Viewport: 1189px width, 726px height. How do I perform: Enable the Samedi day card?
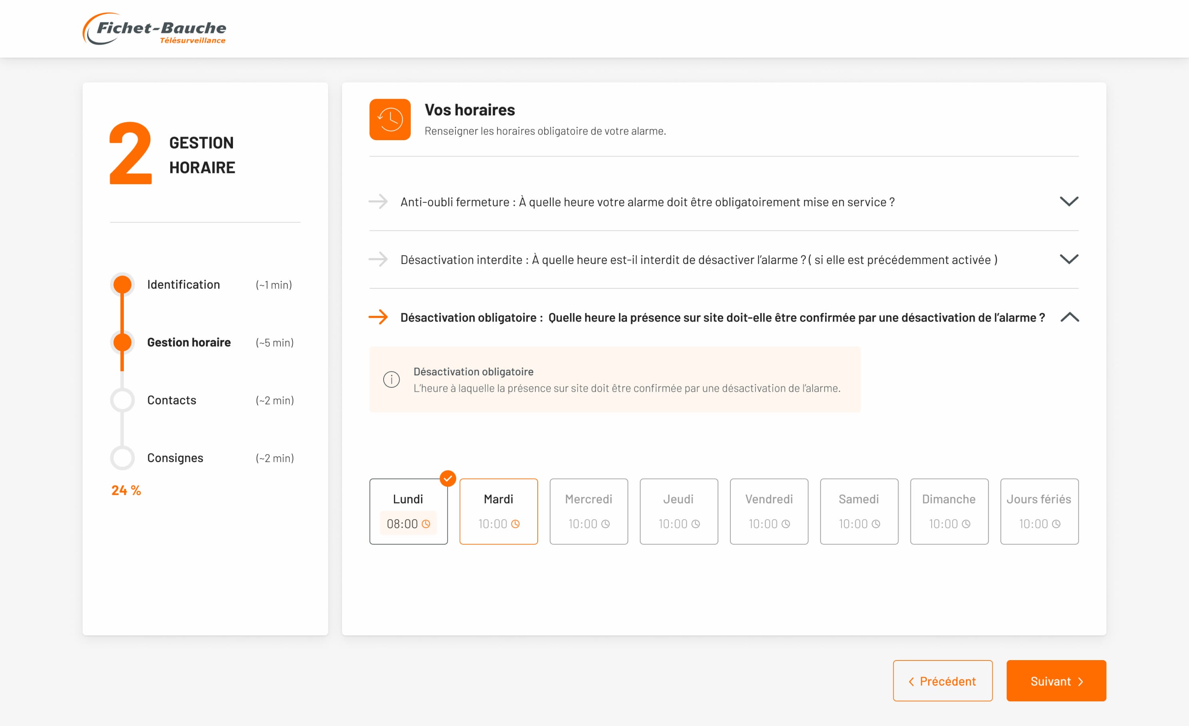tap(859, 500)
